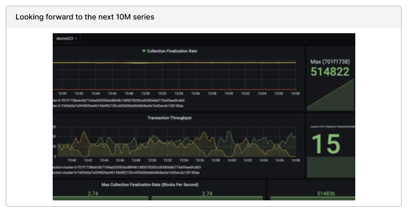Click the 'Looking forward to the next 10M series' heading
The image size is (412, 213).
click(85, 17)
